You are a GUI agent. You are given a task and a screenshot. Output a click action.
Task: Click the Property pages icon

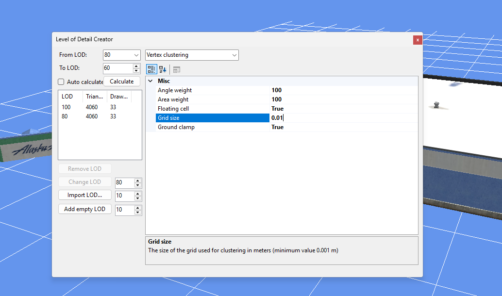coord(176,69)
